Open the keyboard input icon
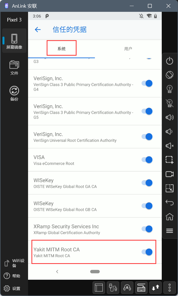Screen dimensions: 178x296 point(141,288)
